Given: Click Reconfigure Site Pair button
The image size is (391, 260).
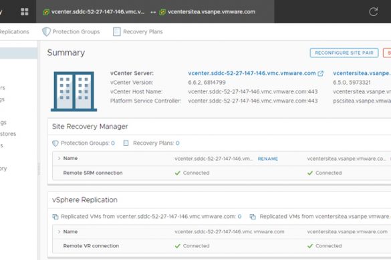Looking at the screenshot, I should [344, 53].
